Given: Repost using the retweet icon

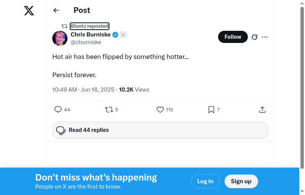Looking at the screenshot, I should click(x=109, y=109).
